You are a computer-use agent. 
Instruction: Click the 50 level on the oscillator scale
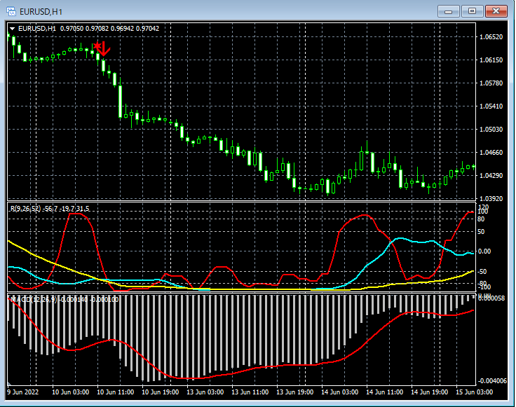click(481, 232)
